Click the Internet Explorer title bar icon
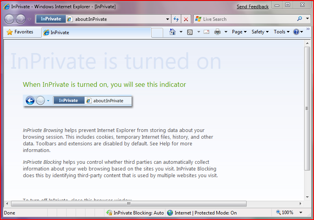This screenshot has height=220, width=314. 7,7
